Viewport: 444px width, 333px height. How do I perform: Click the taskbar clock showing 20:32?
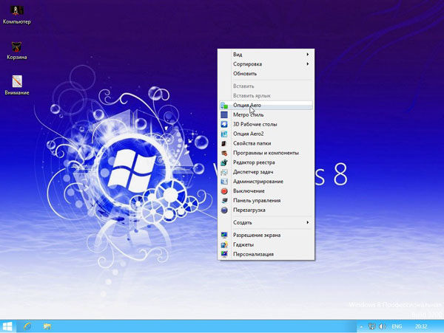(420, 326)
